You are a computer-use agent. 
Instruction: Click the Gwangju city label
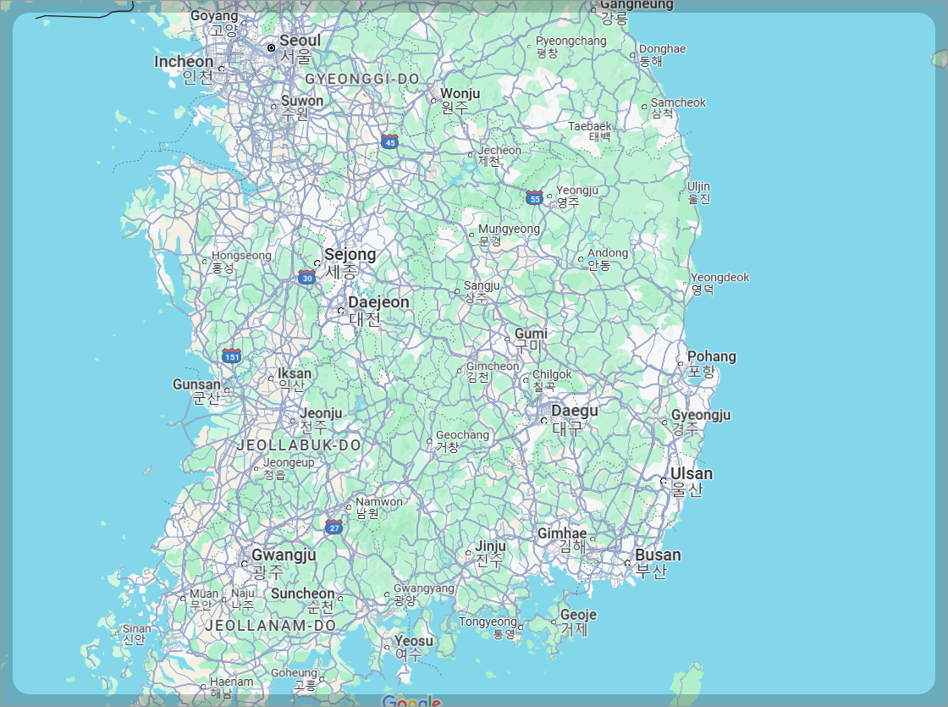(x=284, y=555)
